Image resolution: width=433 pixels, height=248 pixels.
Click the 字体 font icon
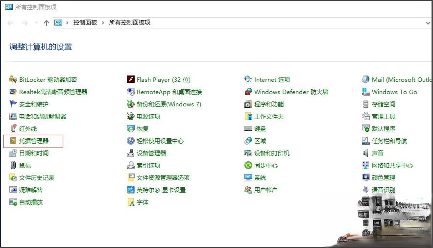click(x=131, y=202)
